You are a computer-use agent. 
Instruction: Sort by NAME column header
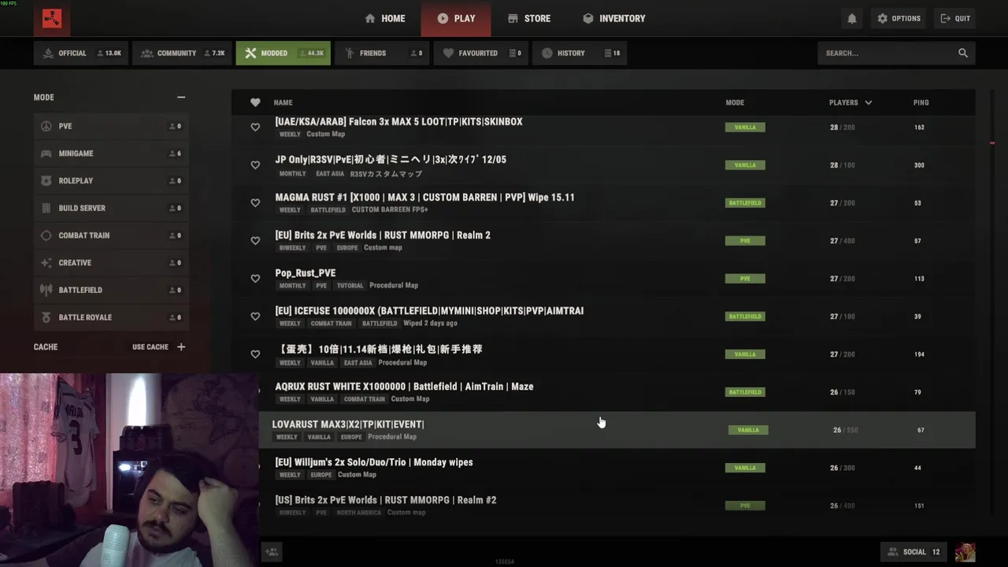[x=283, y=102]
